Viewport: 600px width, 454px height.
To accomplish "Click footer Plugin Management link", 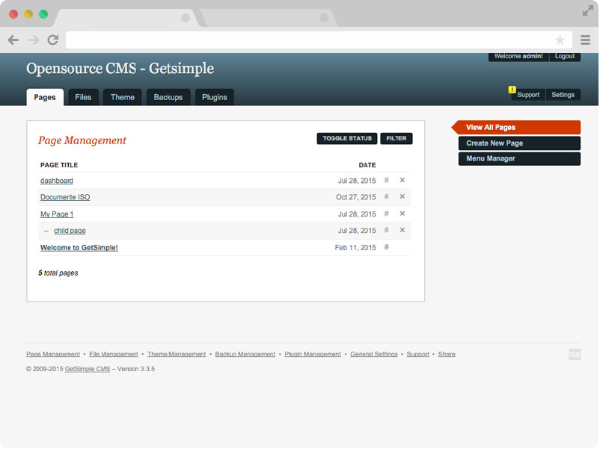I will pyautogui.click(x=313, y=355).
